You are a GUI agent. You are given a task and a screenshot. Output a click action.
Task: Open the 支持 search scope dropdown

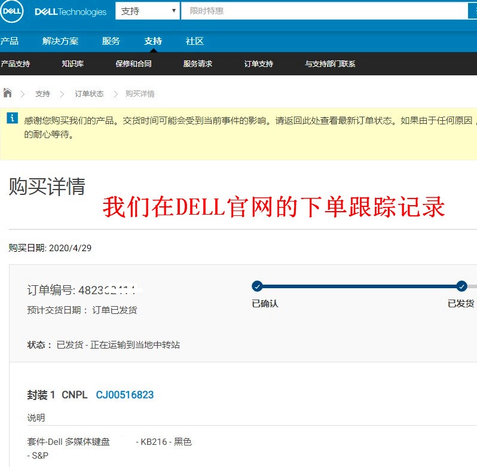[x=148, y=11]
